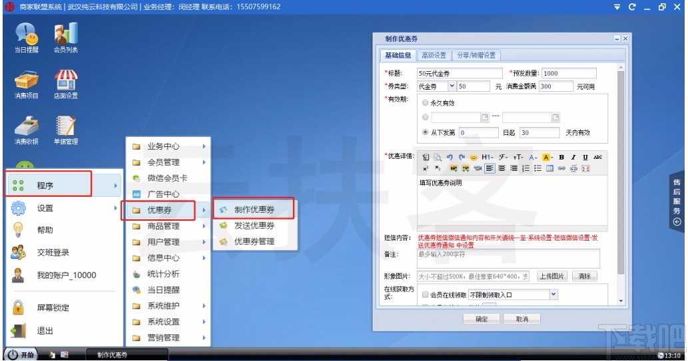Click redo icon in the editor toolbar
Image resolution: width=688 pixels, height=361 pixels.
(462, 158)
